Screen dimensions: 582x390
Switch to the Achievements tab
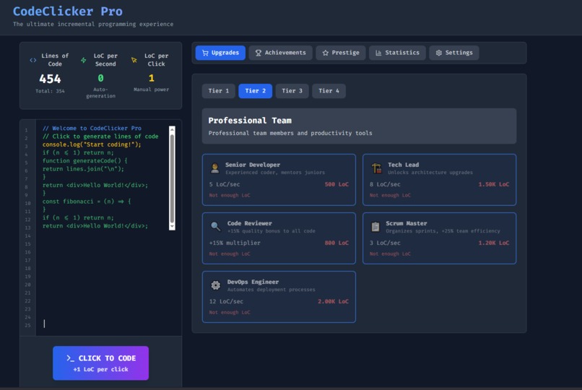(280, 53)
